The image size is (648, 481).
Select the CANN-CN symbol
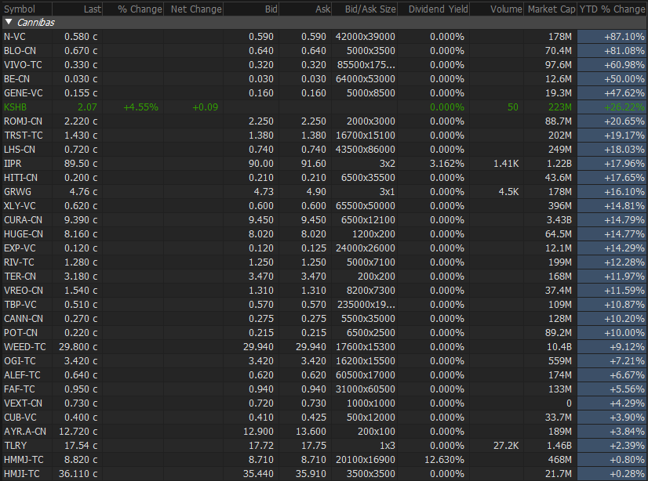click(x=24, y=319)
